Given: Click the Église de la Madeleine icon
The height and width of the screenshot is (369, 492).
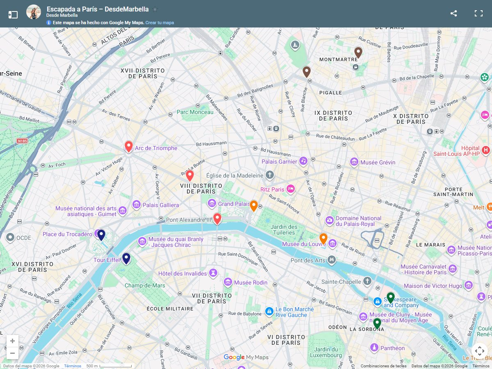Looking at the screenshot, I should pyautogui.click(x=269, y=175).
